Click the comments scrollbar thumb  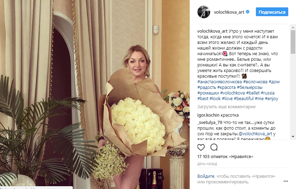[293, 42]
